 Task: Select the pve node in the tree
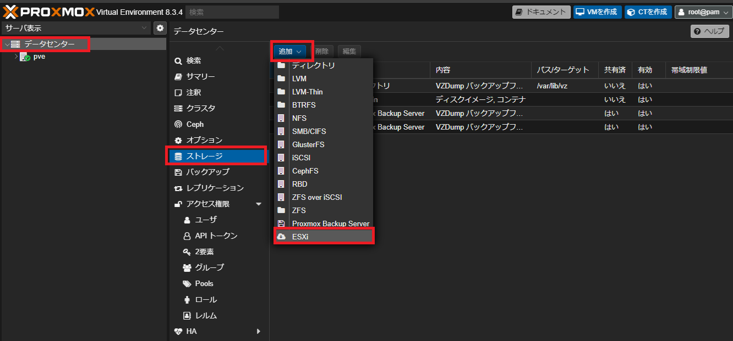click(39, 56)
